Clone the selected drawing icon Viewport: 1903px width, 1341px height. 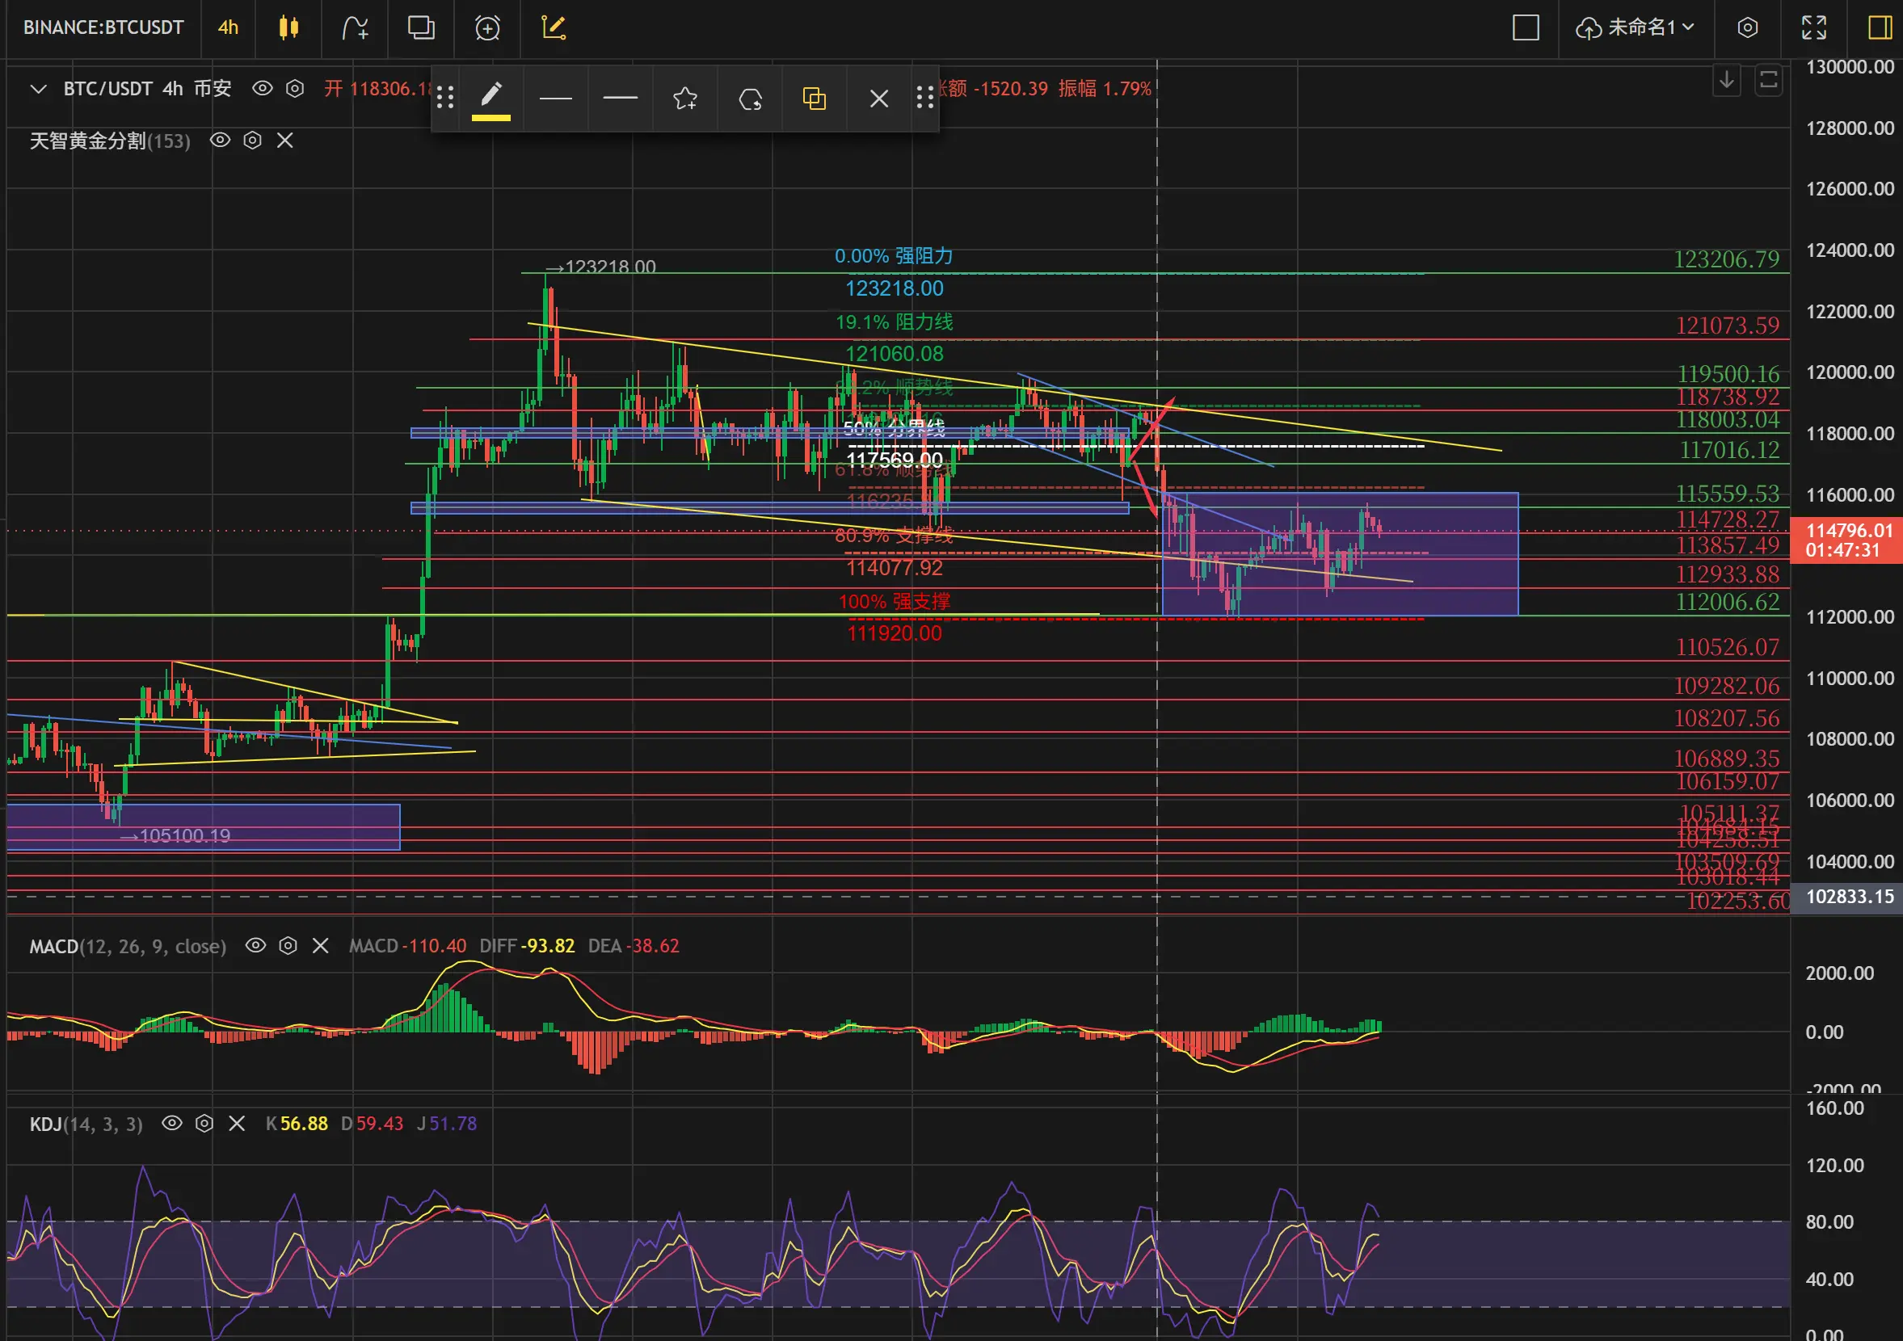click(x=815, y=98)
